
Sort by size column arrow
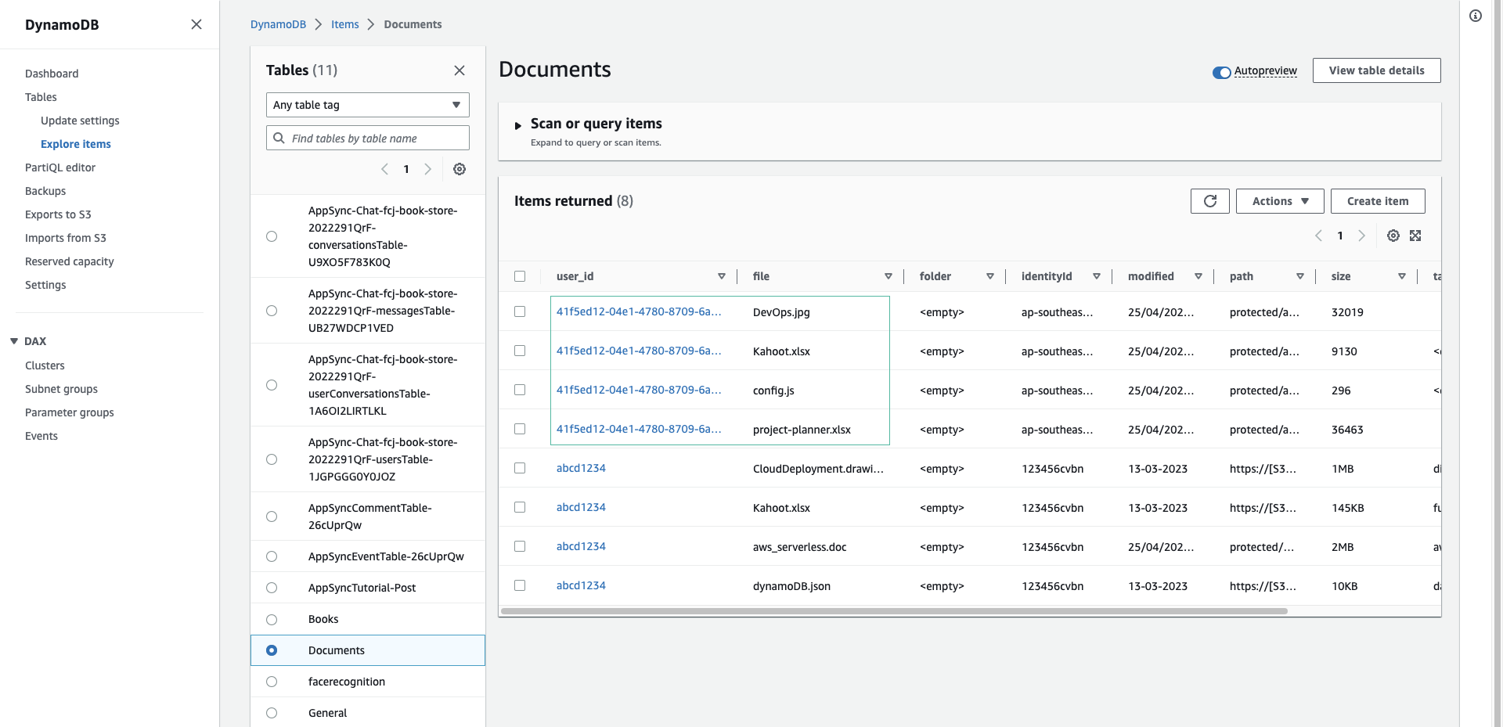click(1402, 276)
